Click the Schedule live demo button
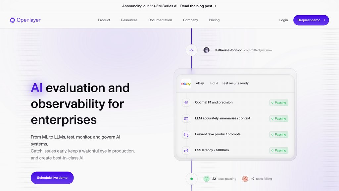 tap(52, 178)
